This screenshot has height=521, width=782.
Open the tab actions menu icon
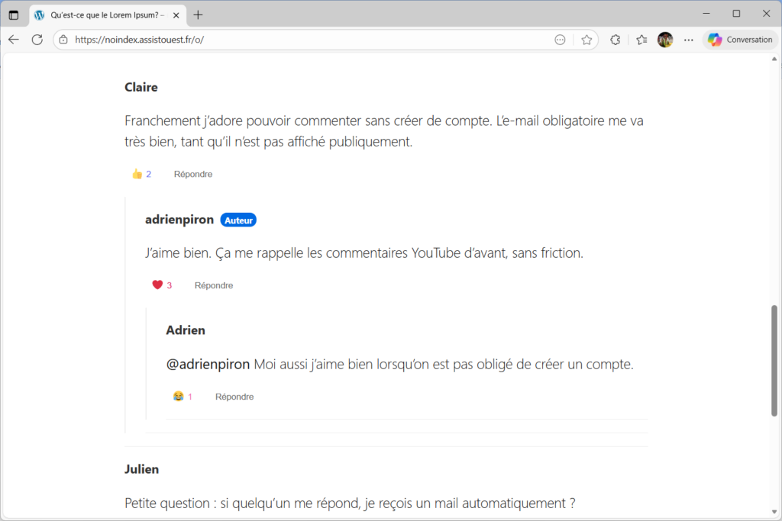[14, 14]
